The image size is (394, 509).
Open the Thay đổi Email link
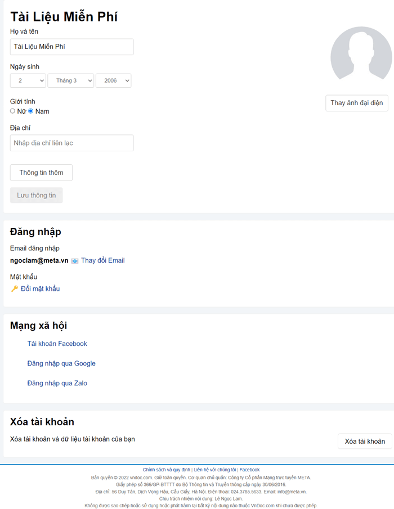pos(102,260)
